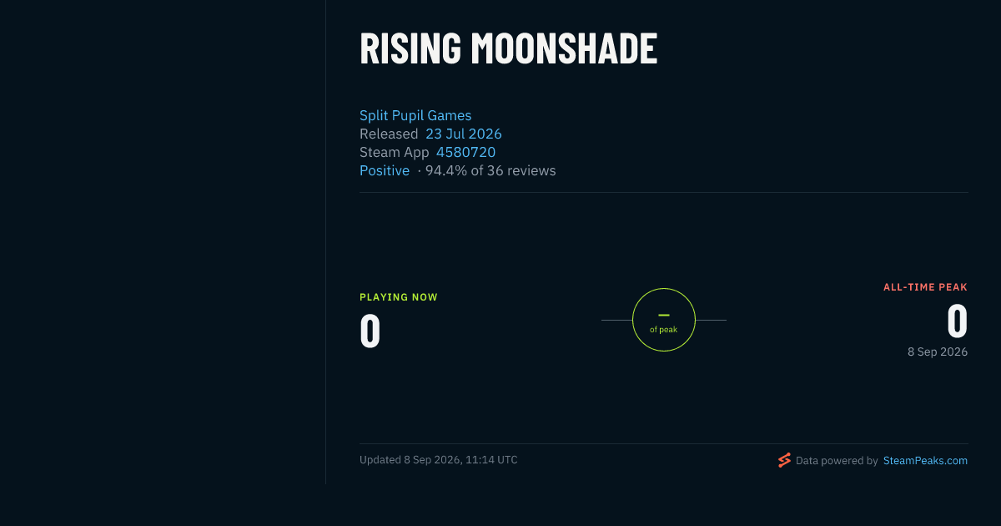Click the green of-peak circle indicator
Viewport: 1001px width, 526px height.
[664, 320]
